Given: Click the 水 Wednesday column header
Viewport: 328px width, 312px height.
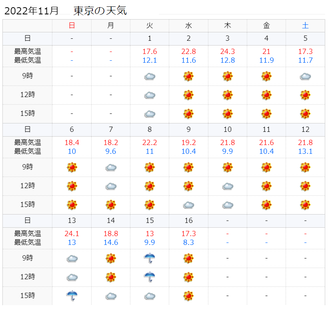Looking at the screenshot, I should click(188, 26).
